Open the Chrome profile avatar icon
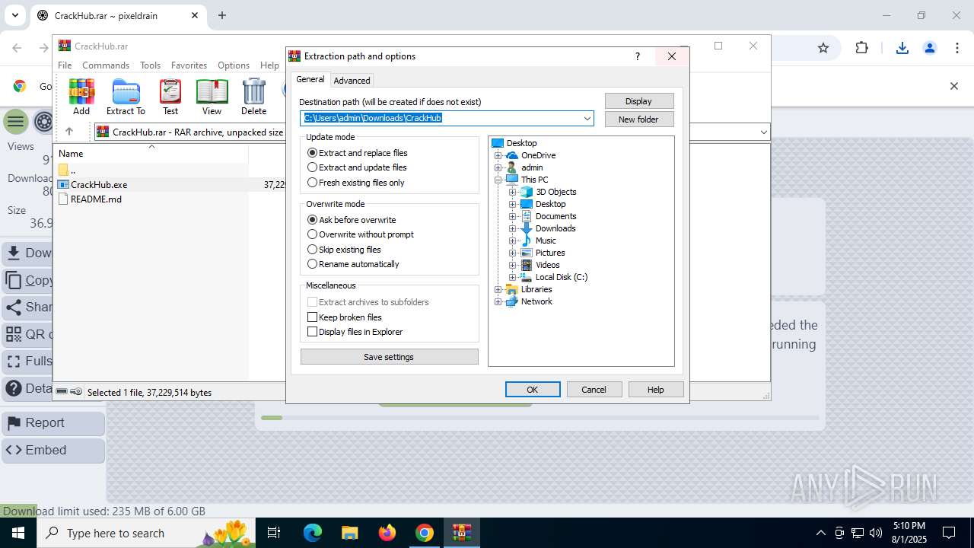 (929, 48)
